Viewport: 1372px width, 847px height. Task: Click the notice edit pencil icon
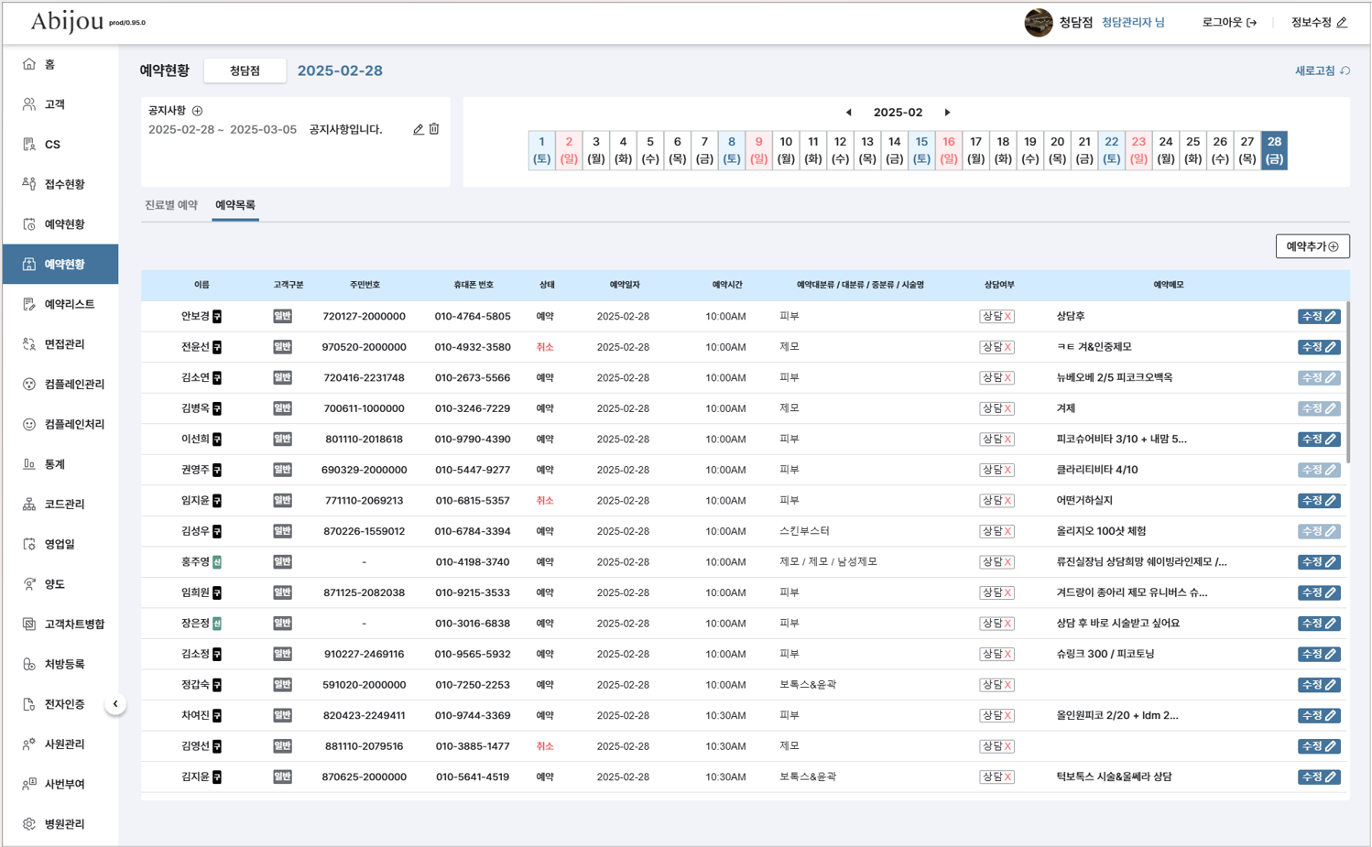418,130
